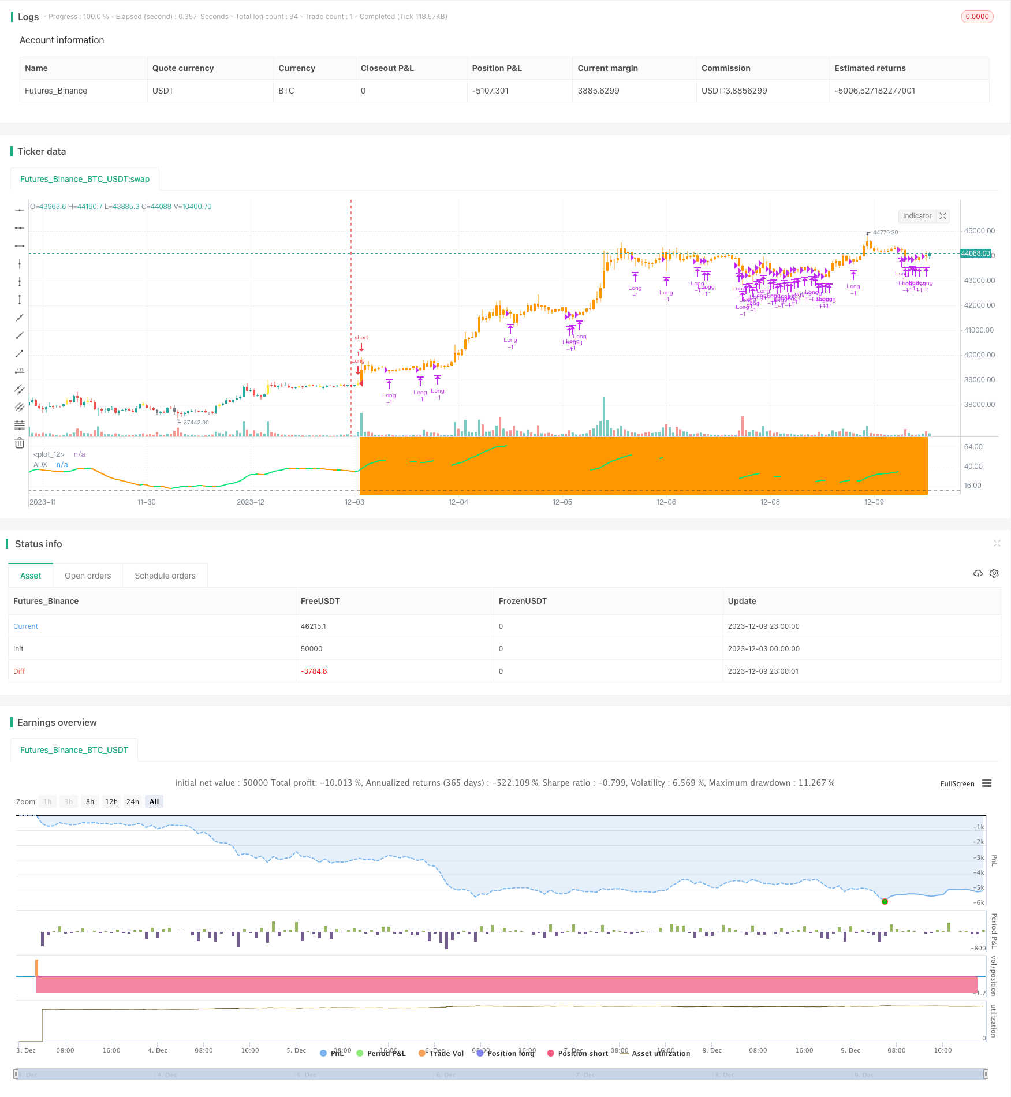Switch to the Schedule orders tab

click(x=165, y=576)
